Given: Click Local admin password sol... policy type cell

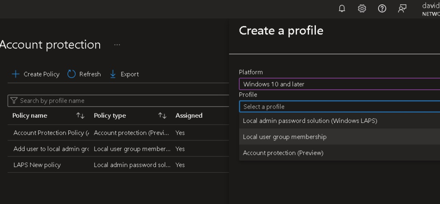Looking at the screenshot, I should click(132, 165).
